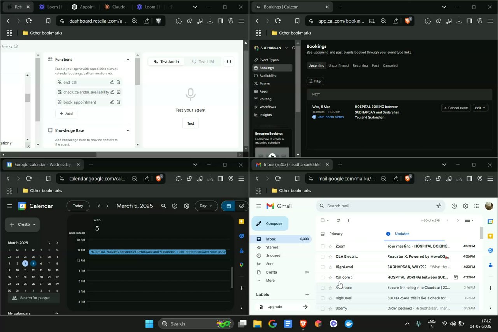Open the Edit dropdown for the booking
This screenshot has height=332, width=498.
coord(480,108)
